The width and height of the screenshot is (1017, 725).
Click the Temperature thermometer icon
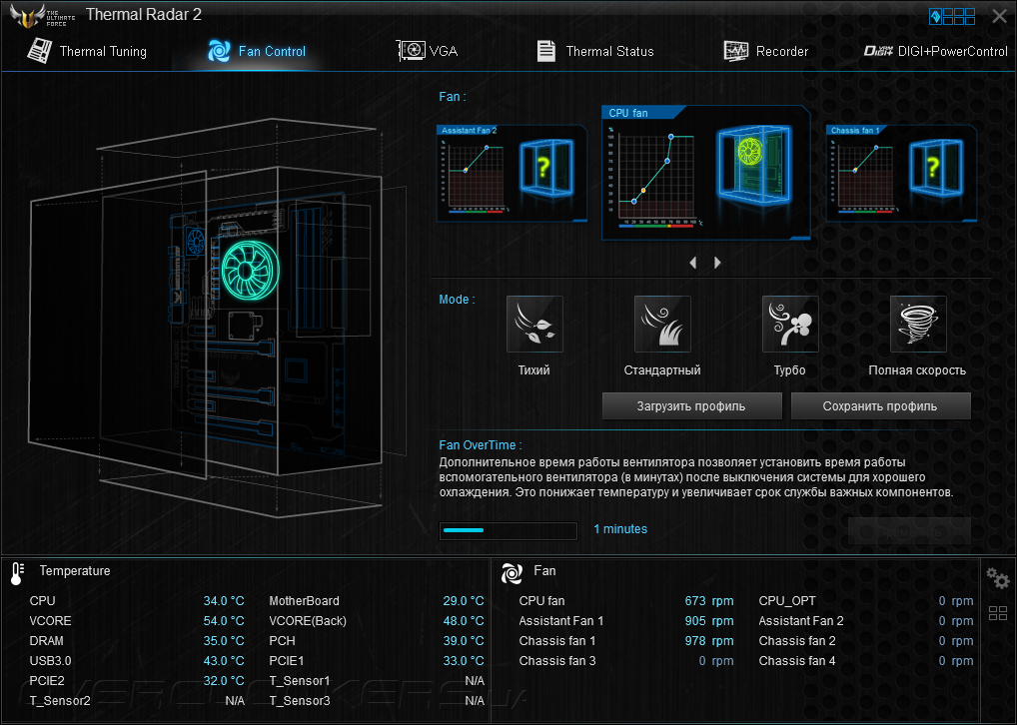(18, 573)
